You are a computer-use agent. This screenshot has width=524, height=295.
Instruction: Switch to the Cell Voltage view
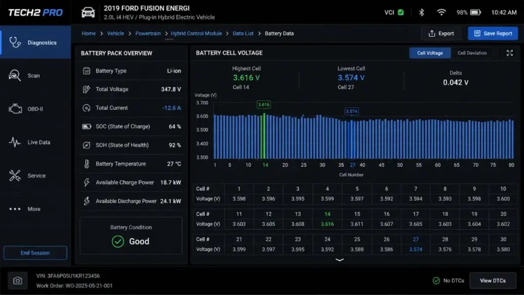[x=430, y=53]
